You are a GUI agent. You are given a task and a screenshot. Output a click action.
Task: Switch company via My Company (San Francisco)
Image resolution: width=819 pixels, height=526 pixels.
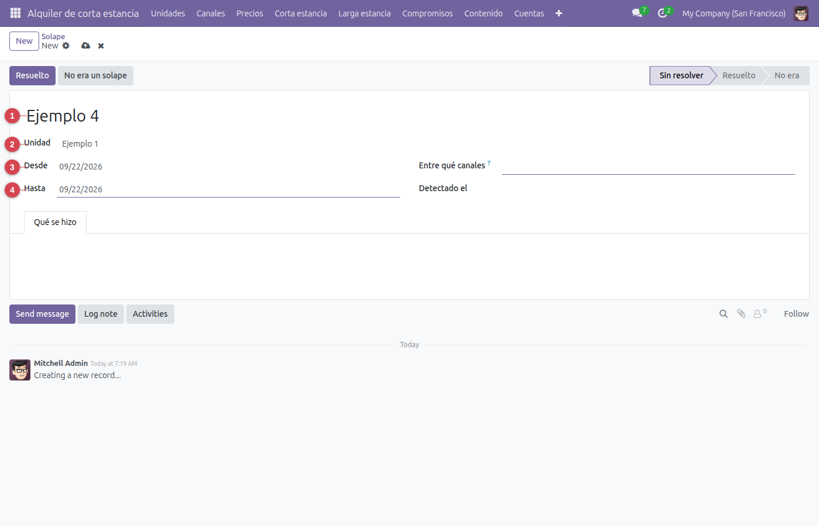tap(734, 13)
